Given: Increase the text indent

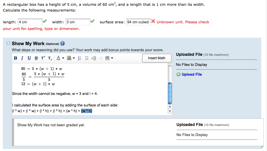Looking at the screenshot, I should 93,58.
